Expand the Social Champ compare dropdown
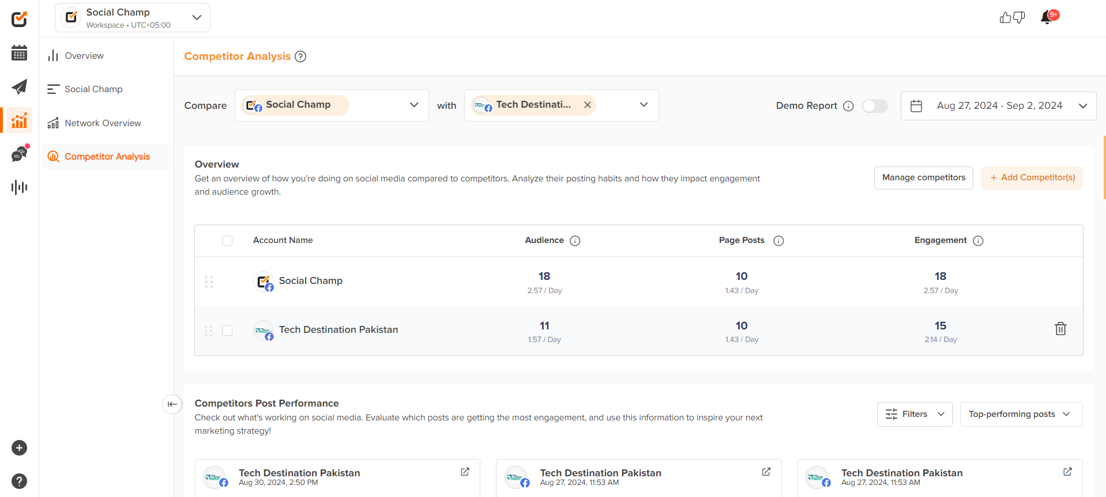1106x497 pixels. (x=413, y=105)
